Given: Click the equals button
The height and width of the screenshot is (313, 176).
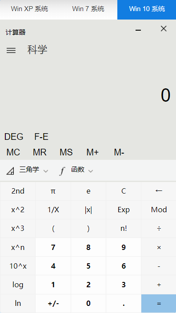Looking at the screenshot, I should click(x=159, y=303).
